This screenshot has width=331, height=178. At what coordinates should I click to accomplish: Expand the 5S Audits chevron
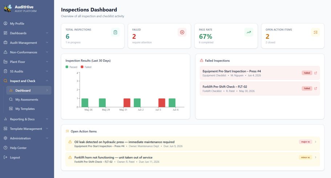[x=47, y=71]
